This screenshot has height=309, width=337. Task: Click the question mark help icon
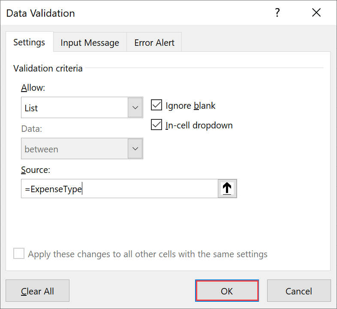277,13
